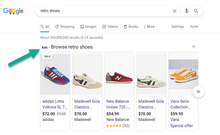Switch to the Images tab
The width and height of the screenshot is (220, 135).
(88, 27)
